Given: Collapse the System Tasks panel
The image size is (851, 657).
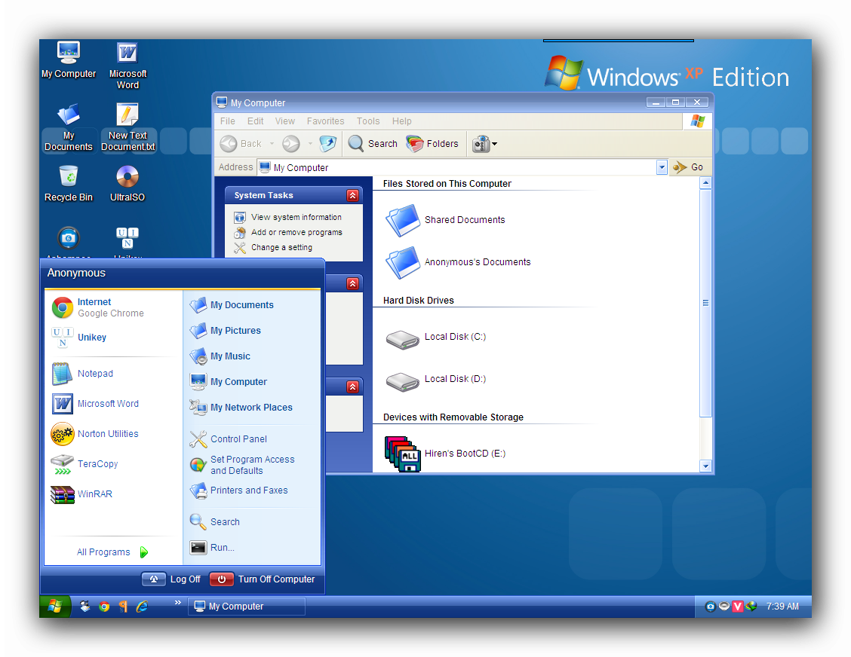Looking at the screenshot, I should click(353, 196).
